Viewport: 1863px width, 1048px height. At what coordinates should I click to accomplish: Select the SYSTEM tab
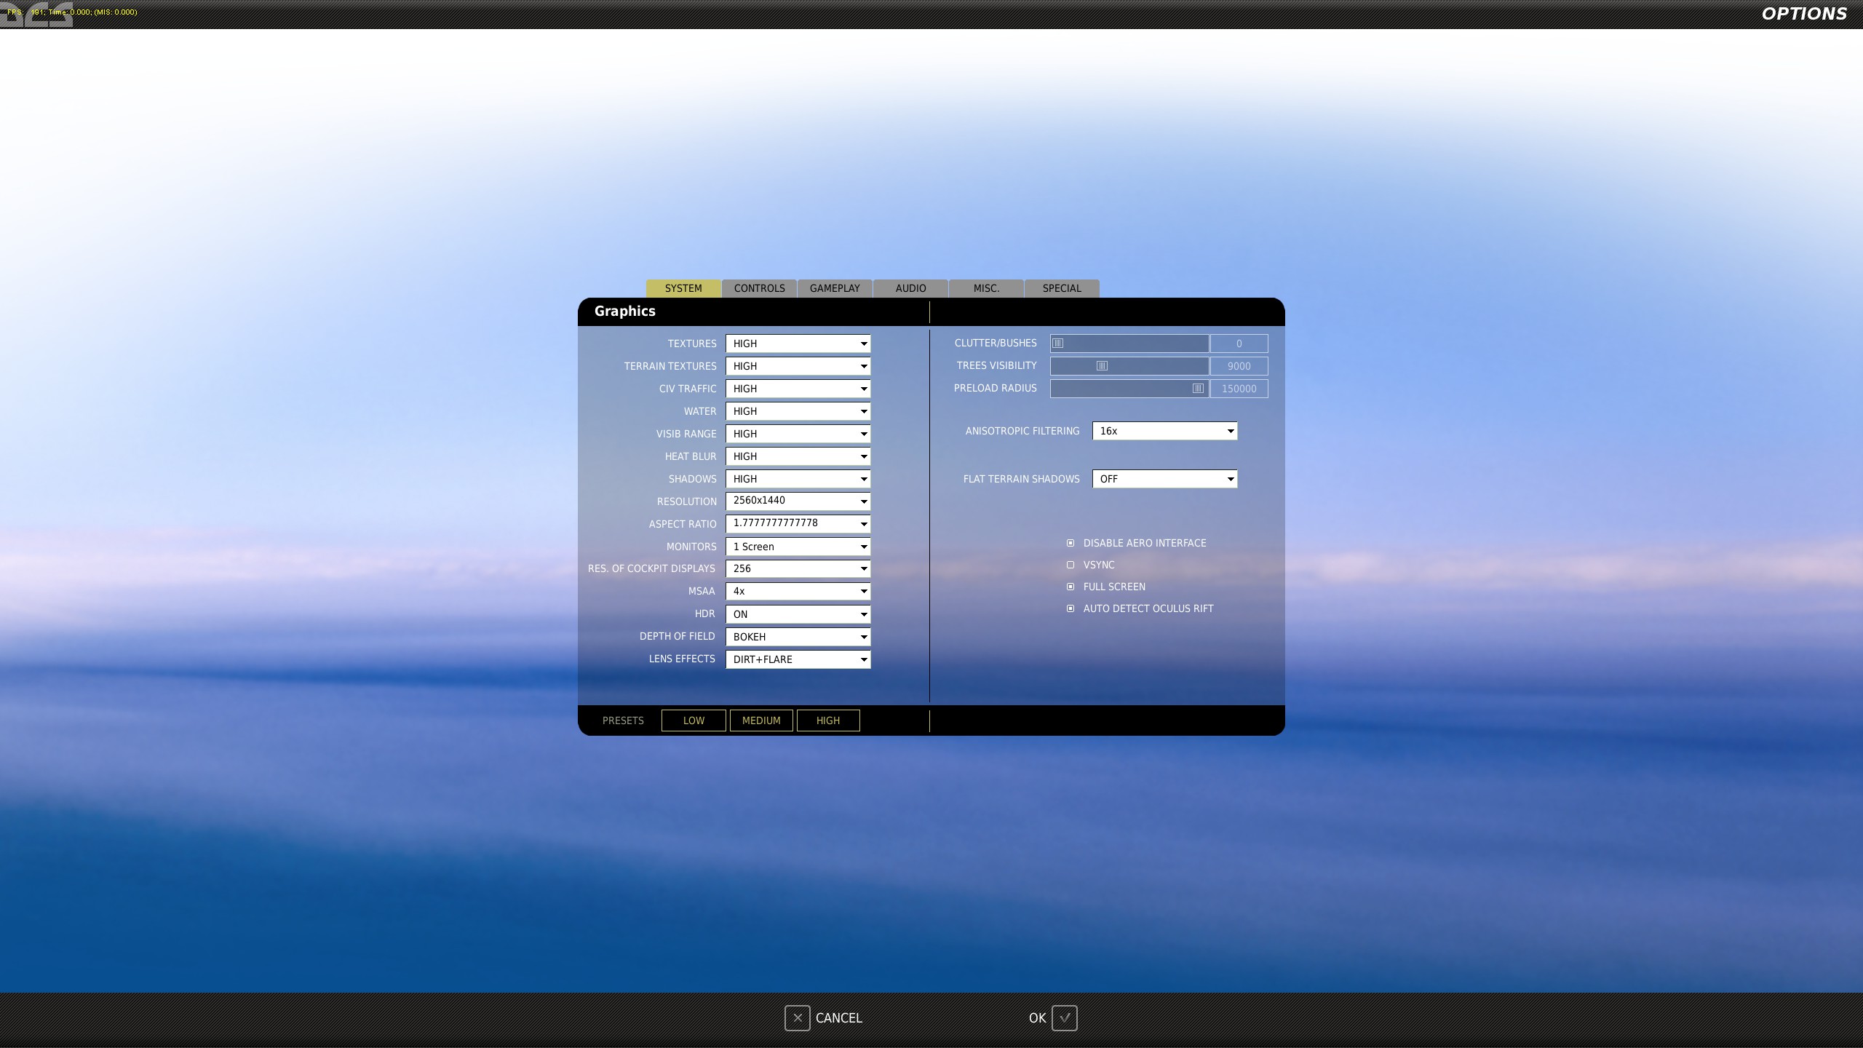(683, 288)
